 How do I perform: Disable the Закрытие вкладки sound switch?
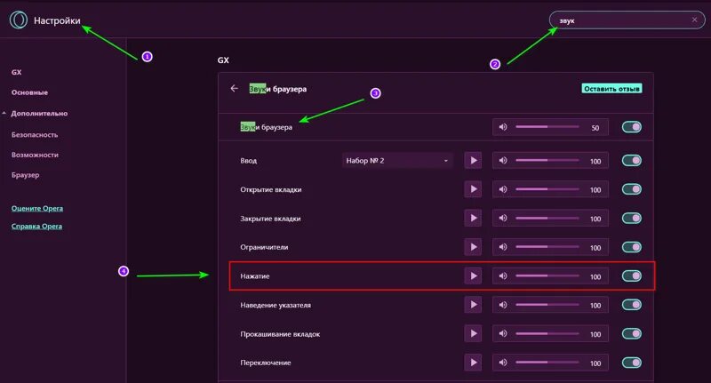[632, 218]
